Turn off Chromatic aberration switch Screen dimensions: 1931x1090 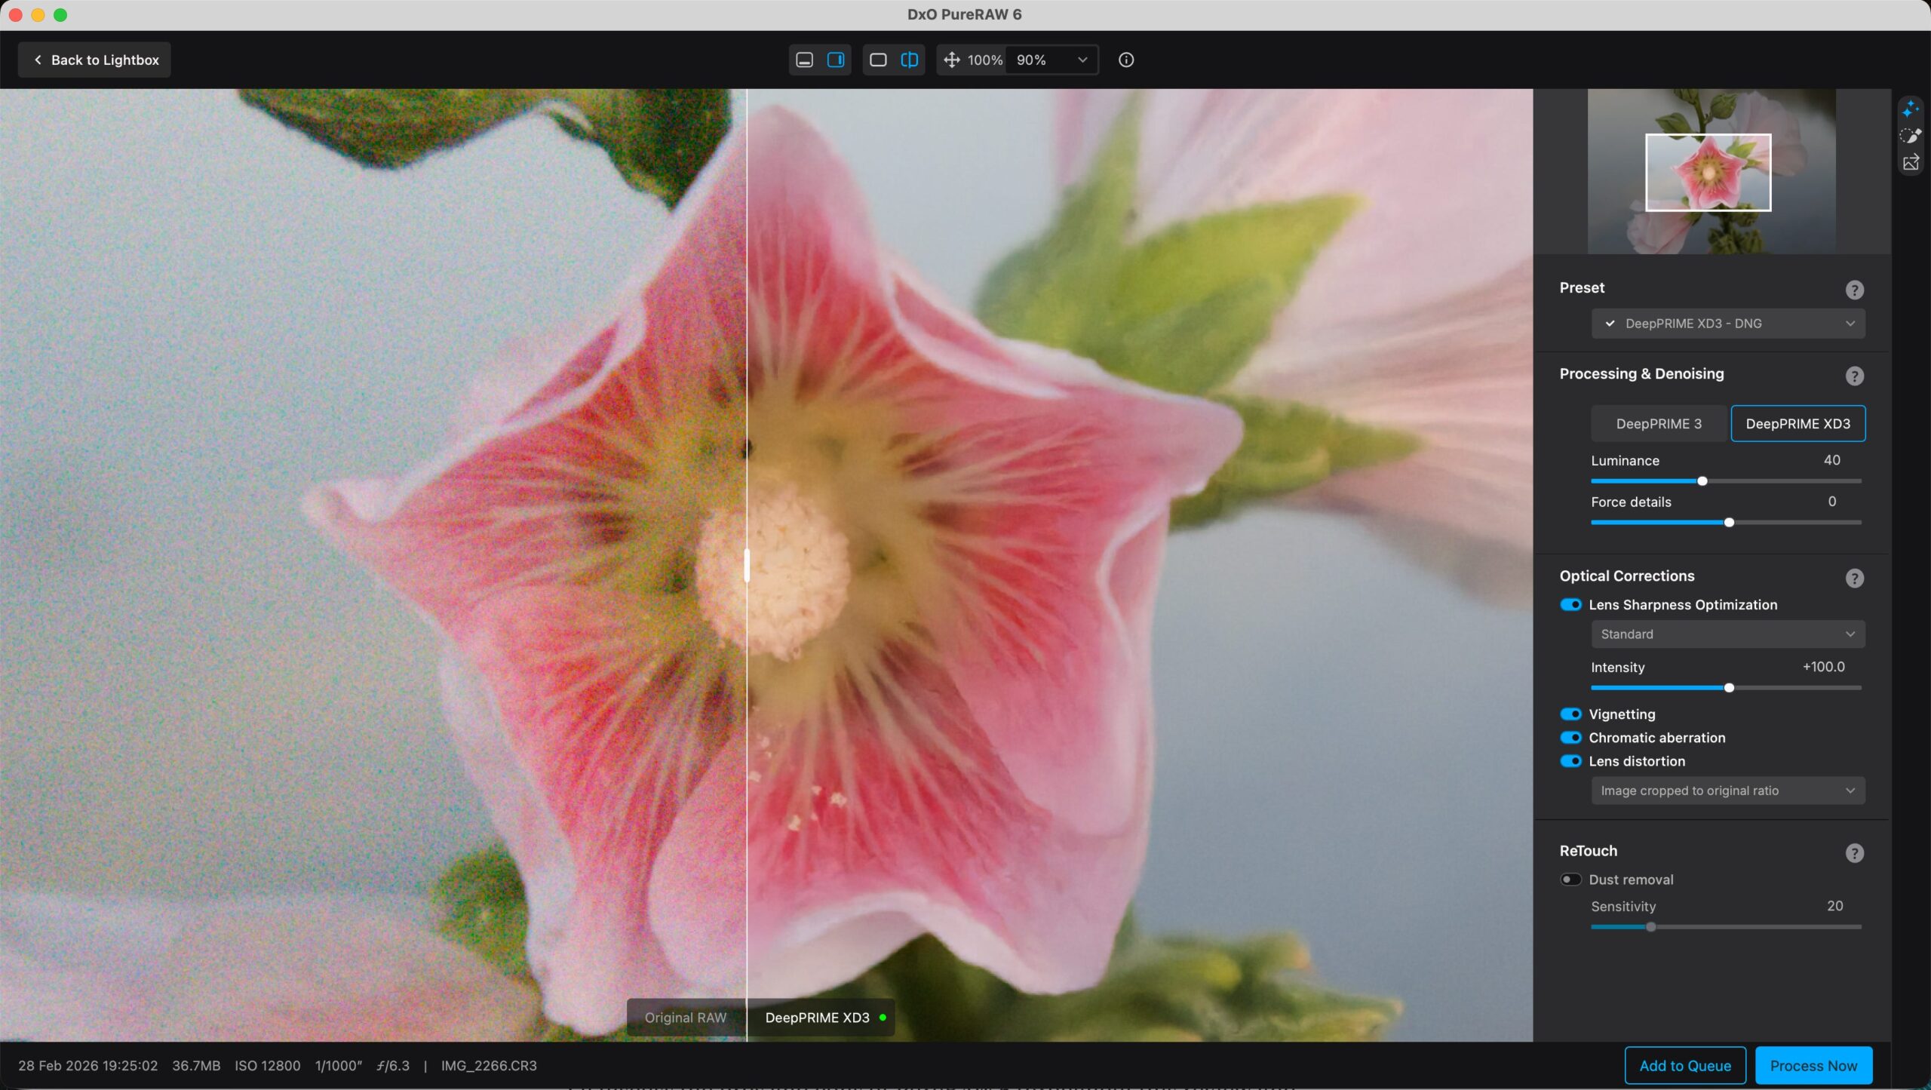click(x=1571, y=737)
